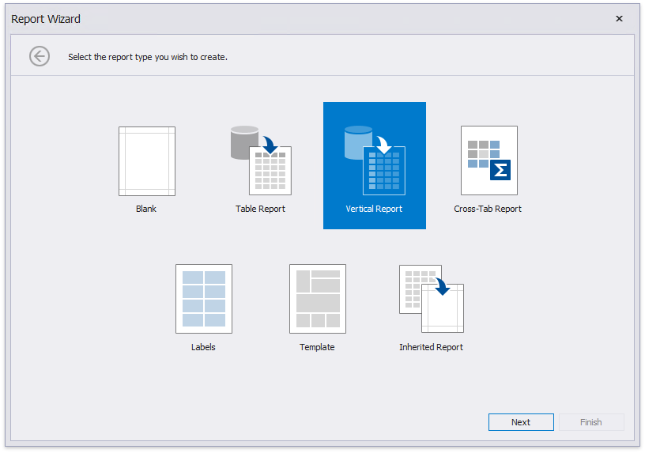Choose the Template layout icon
The image size is (645, 453).
318,299
